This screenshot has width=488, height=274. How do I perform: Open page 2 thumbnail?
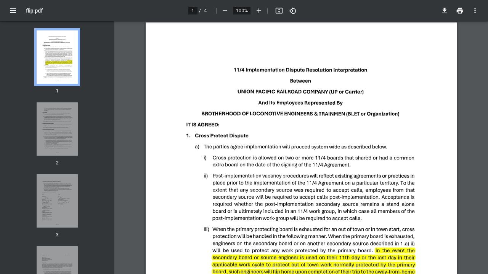click(57, 129)
